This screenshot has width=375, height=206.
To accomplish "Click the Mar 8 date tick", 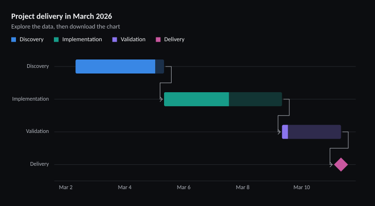I will pos(242,187).
